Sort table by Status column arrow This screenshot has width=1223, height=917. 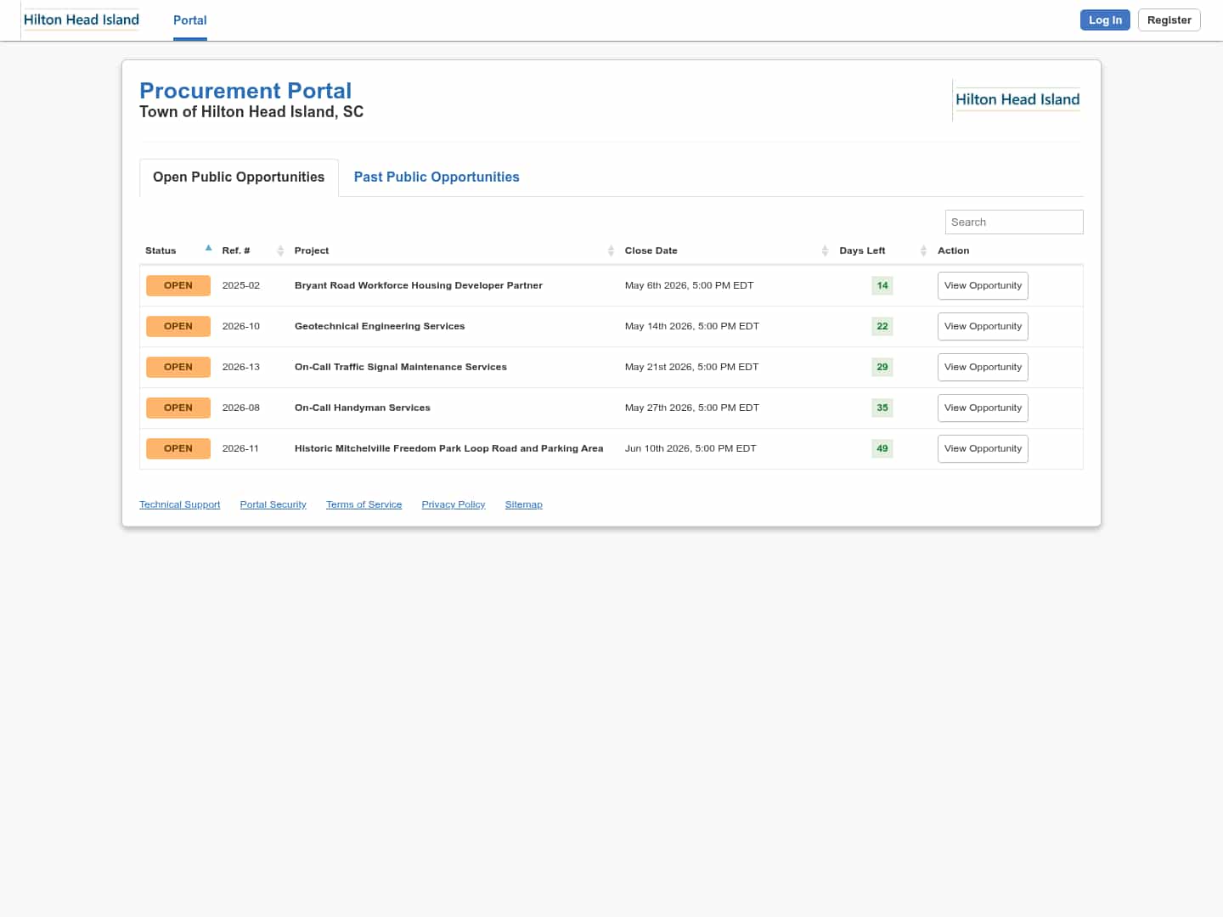tap(208, 249)
